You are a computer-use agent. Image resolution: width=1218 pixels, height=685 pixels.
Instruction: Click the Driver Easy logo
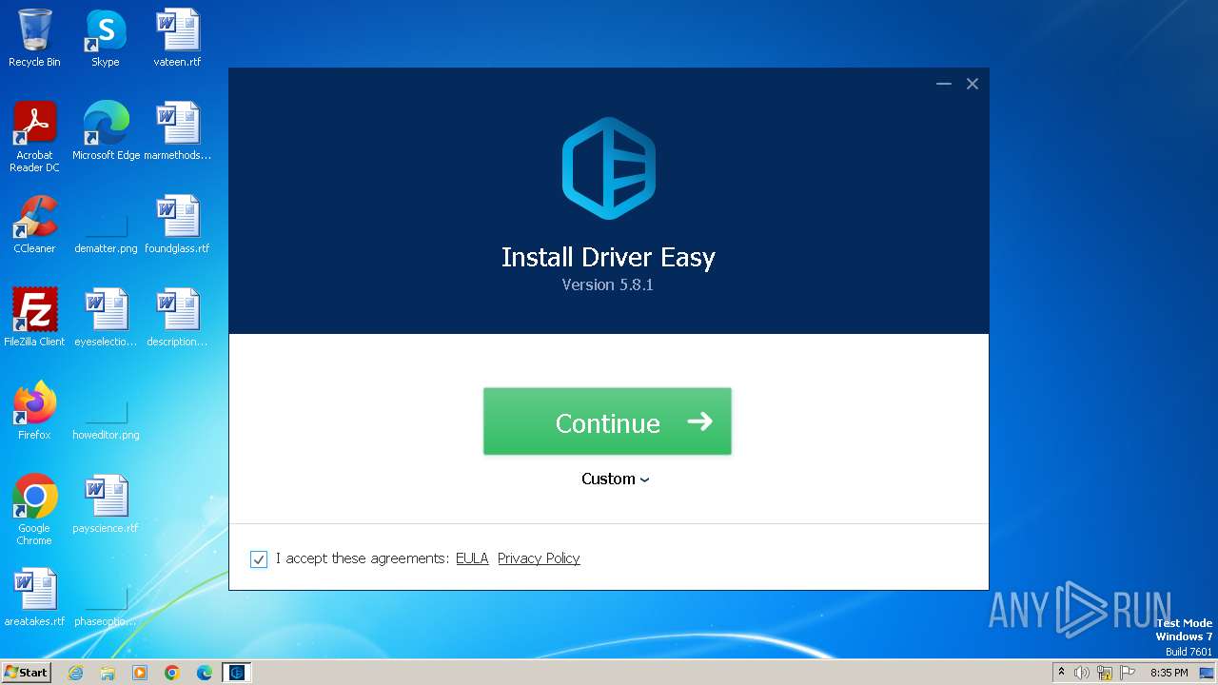(609, 168)
